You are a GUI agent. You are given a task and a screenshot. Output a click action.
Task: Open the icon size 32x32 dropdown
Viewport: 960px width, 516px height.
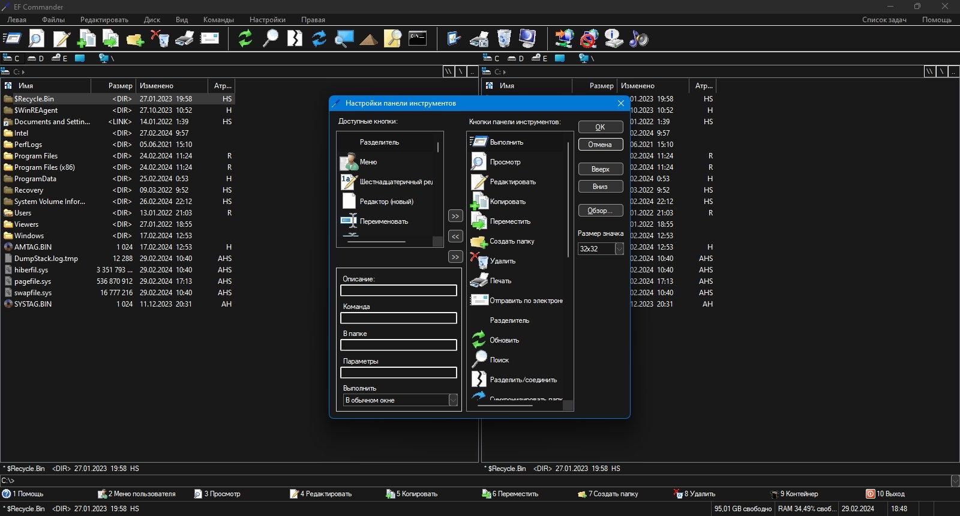(x=619, y=248)
